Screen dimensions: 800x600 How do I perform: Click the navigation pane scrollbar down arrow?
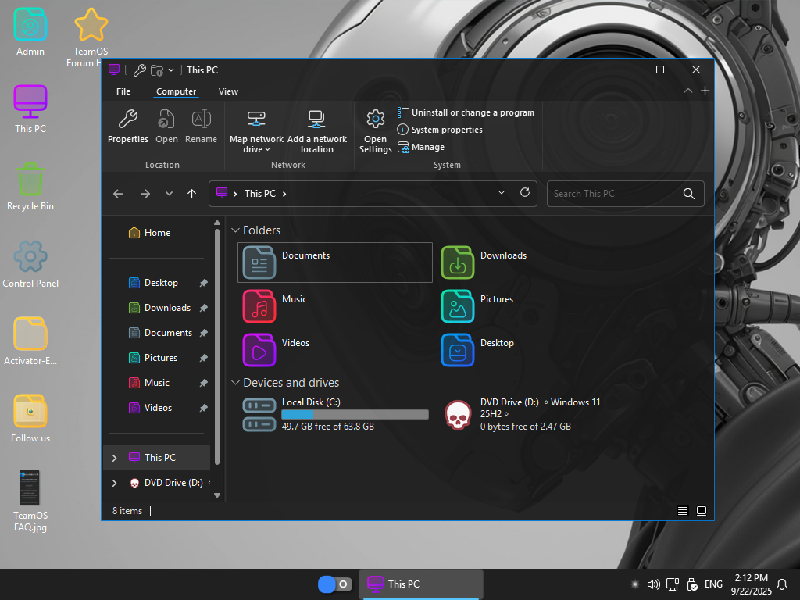click(x=217, y=495)
